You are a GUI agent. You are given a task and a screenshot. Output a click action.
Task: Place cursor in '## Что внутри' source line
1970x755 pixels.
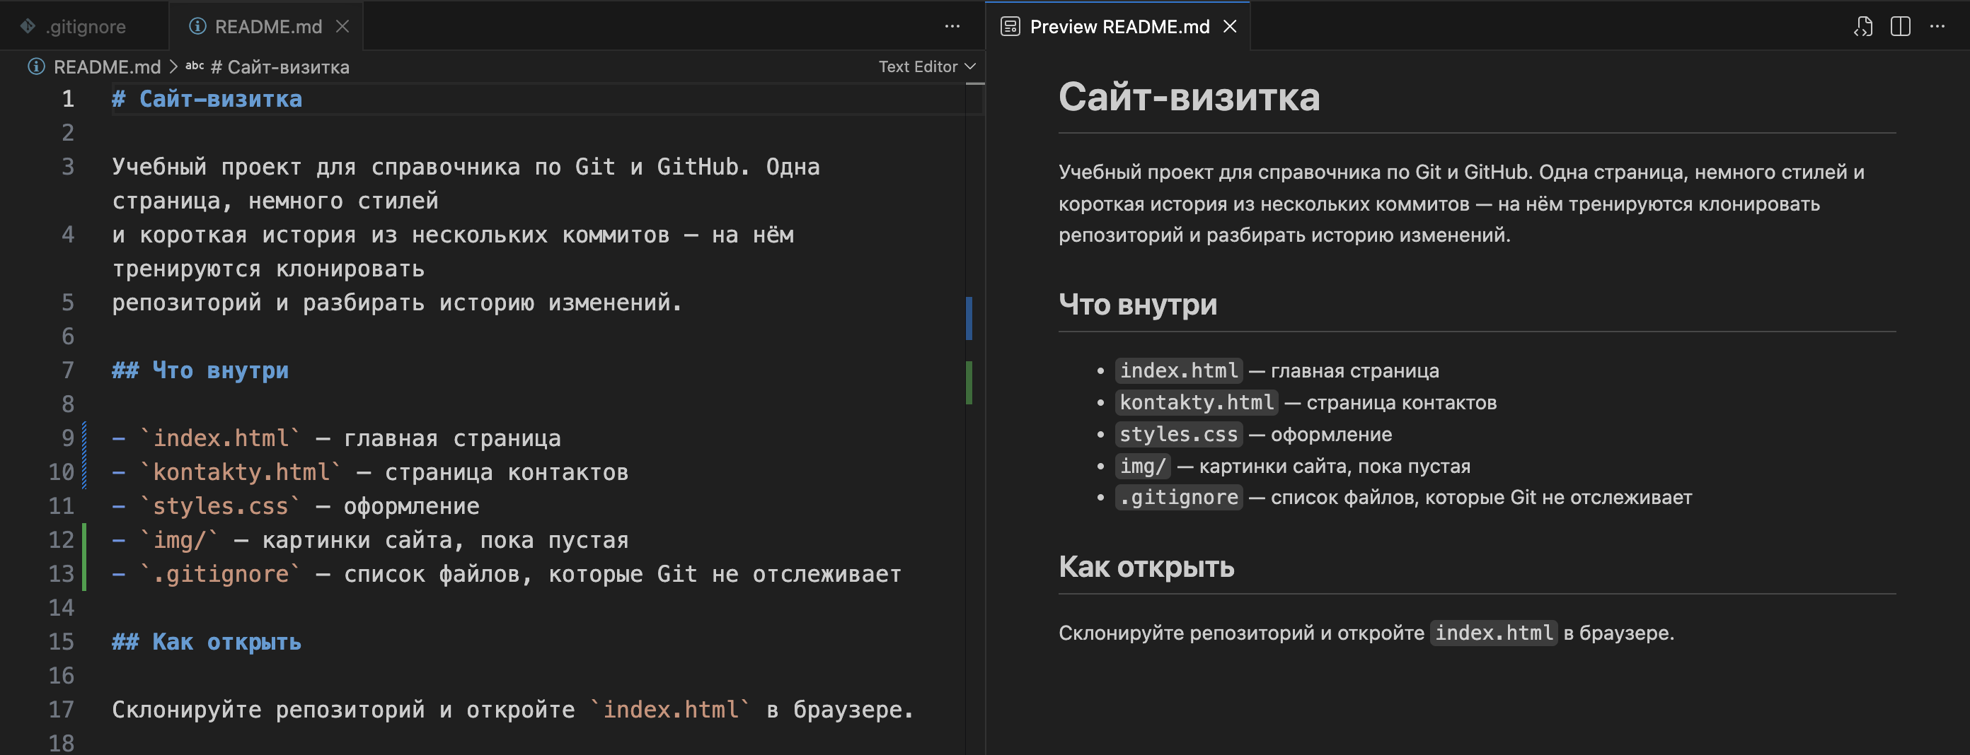(200, 370)
